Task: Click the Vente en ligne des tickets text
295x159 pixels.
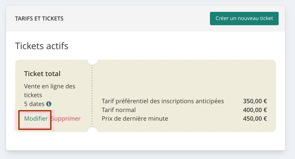Action: tap(50, 91)
